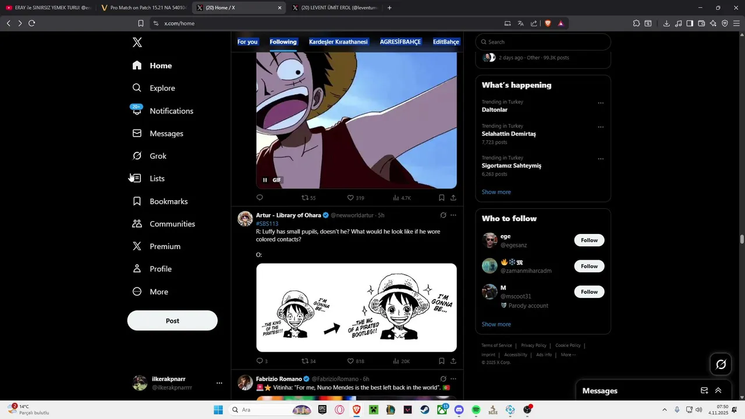The height and width of the screenshot is (419, 745).
Task: Open account menu for ilkerakpnarr
Action: [219, 383]
